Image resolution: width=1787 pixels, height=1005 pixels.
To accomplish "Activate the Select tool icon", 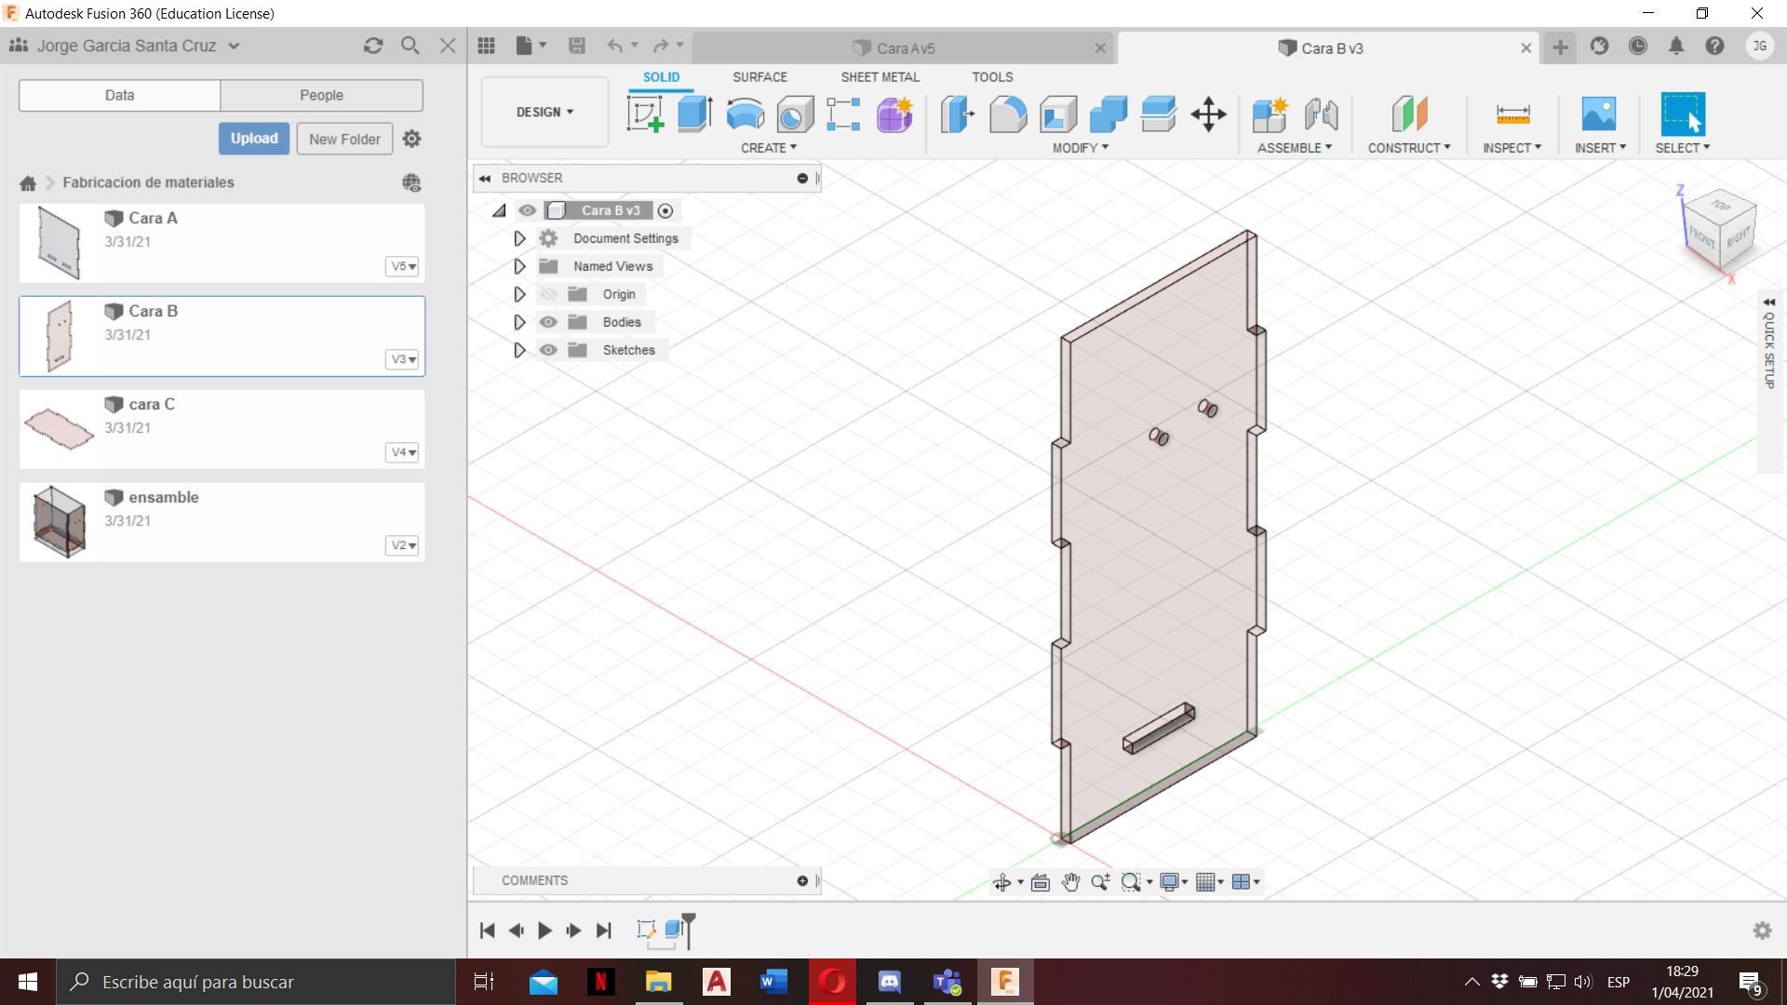I will [x=1683, y=114].
